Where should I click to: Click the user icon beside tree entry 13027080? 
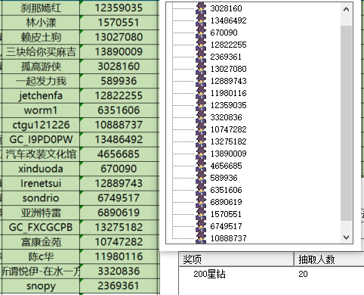(x=201, y=69)
